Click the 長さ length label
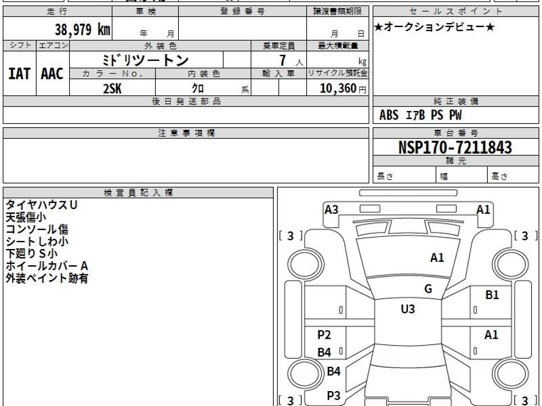Image resolution: width=542 pixels, height=406 pixels. tap(385, 176)
